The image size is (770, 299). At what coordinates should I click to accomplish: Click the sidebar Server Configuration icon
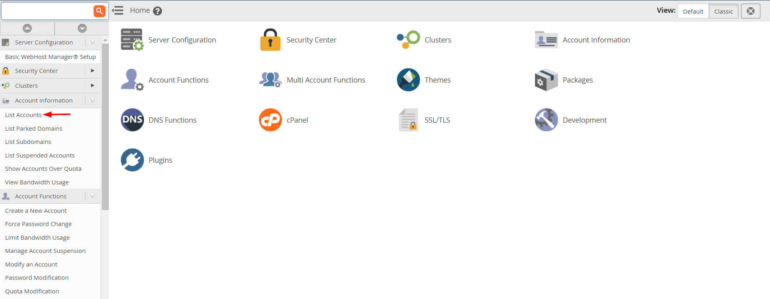coord(6,42)
